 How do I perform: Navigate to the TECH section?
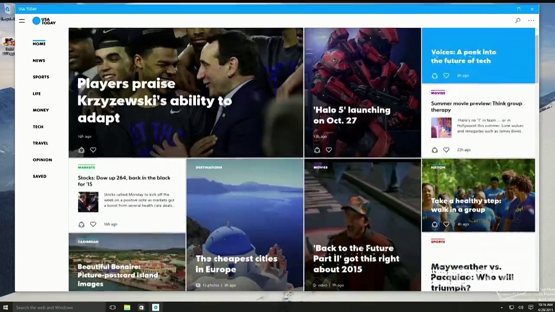coord(38,127)
